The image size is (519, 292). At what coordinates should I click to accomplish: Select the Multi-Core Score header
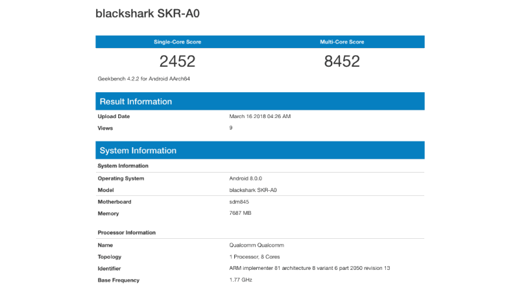(342, 42)
